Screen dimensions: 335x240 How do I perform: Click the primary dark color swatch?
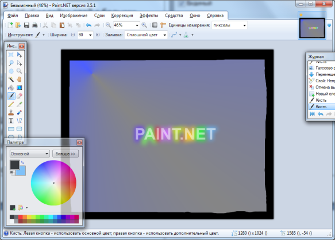pos(15,165)
